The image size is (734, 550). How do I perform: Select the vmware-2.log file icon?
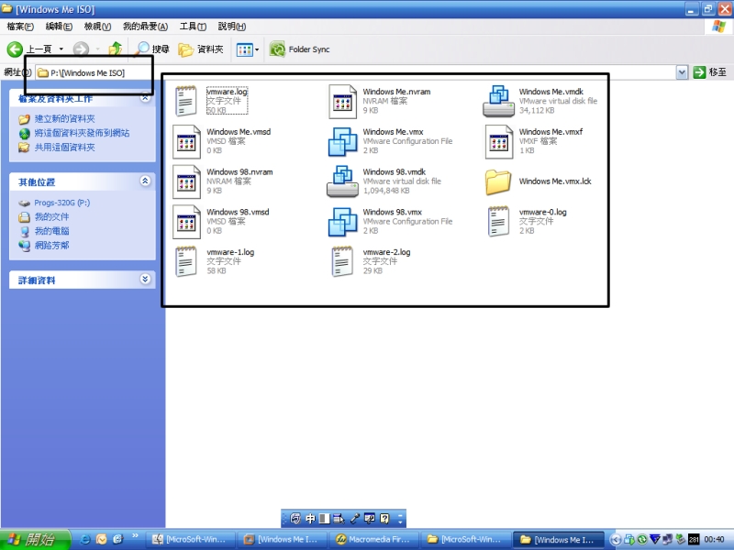[x=342, y=261]
